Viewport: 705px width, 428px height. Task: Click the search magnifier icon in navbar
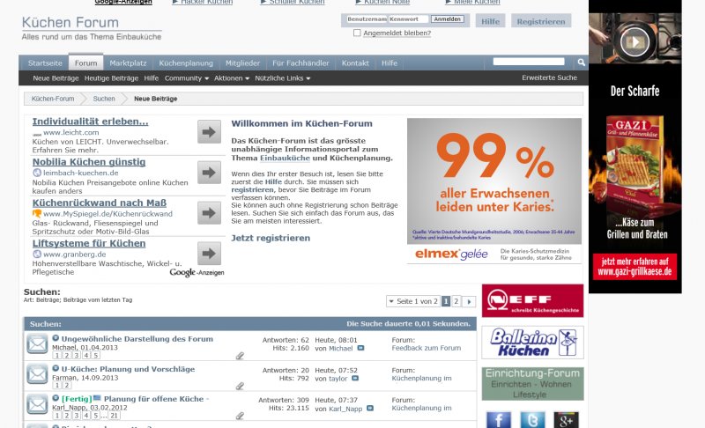pyautogui.click(x=581, y=63)
